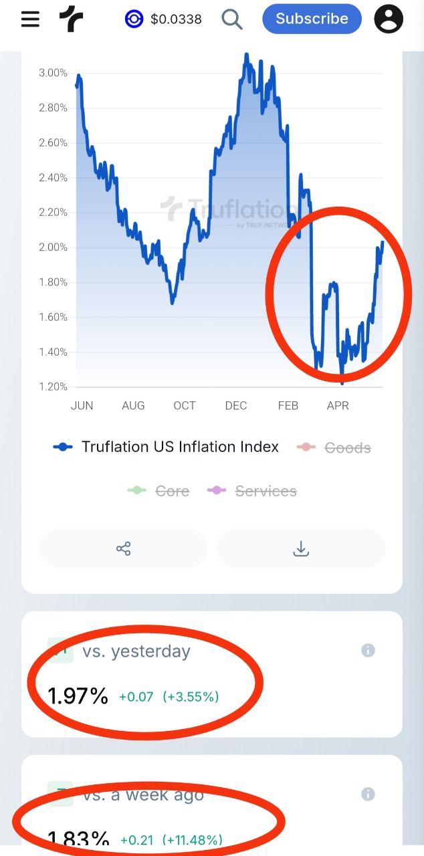The height and width of the screenshot is (856, 424).
Task: Show info for vs. a week ago card
Action: point(368,794)
